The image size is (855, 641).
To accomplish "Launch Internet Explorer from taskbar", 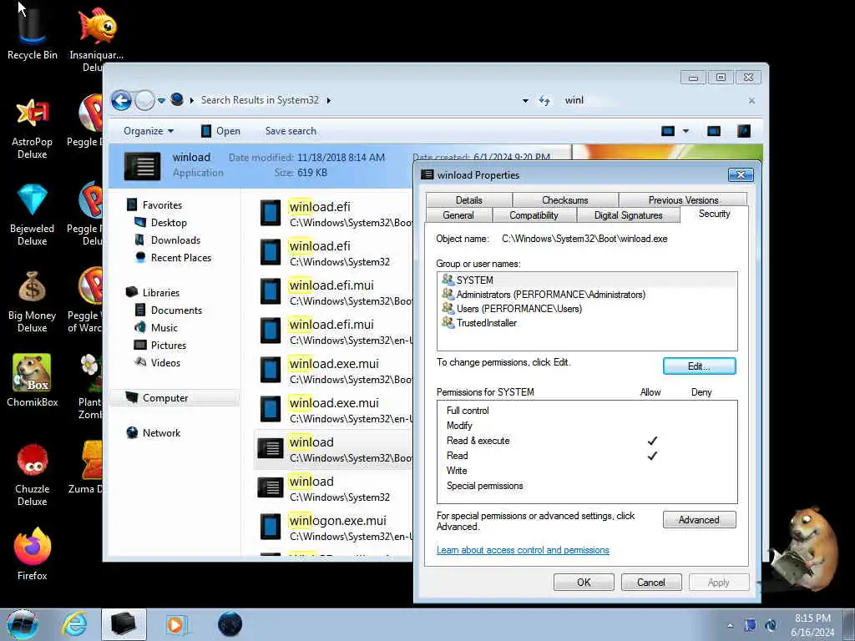I will (74, 624).
